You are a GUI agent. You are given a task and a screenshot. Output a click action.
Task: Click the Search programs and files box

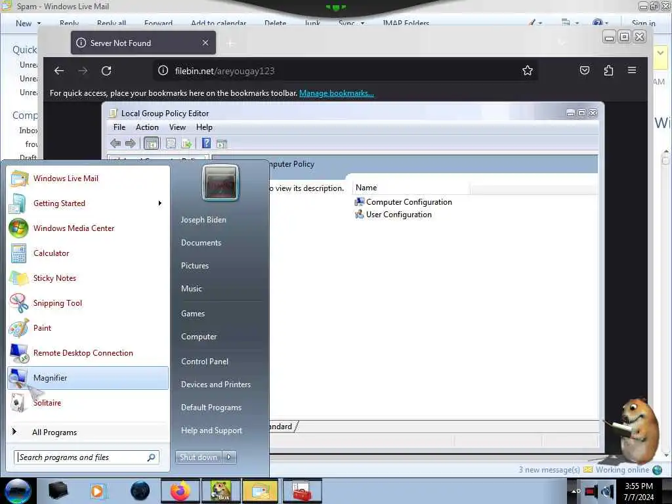click(x=86, y=457)
